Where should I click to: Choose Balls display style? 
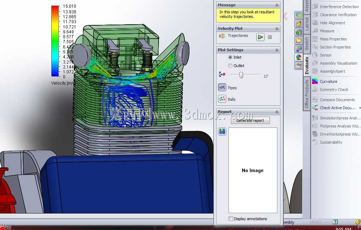tap(222, 99)
